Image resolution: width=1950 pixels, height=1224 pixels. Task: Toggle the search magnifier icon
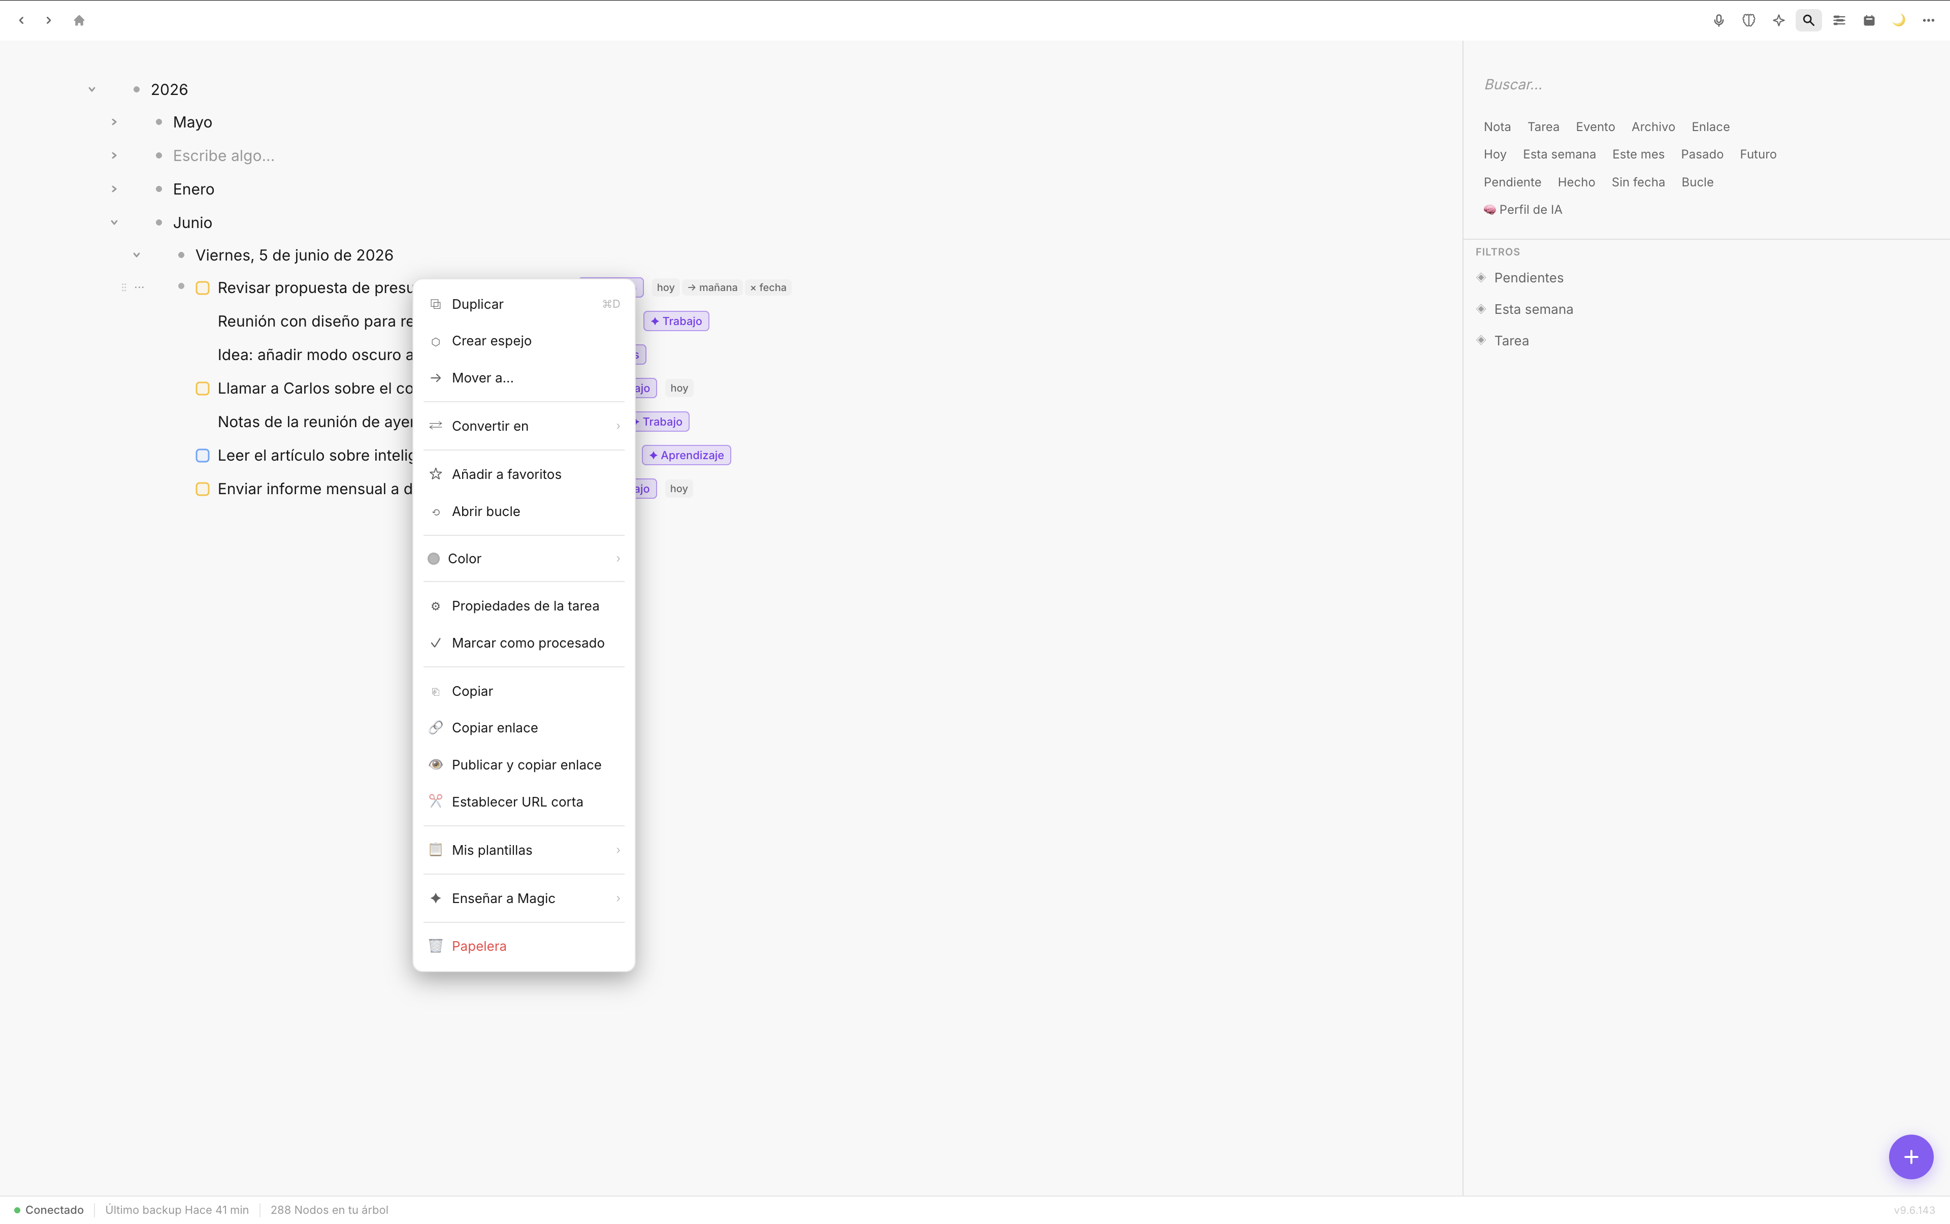point(1808,20)
